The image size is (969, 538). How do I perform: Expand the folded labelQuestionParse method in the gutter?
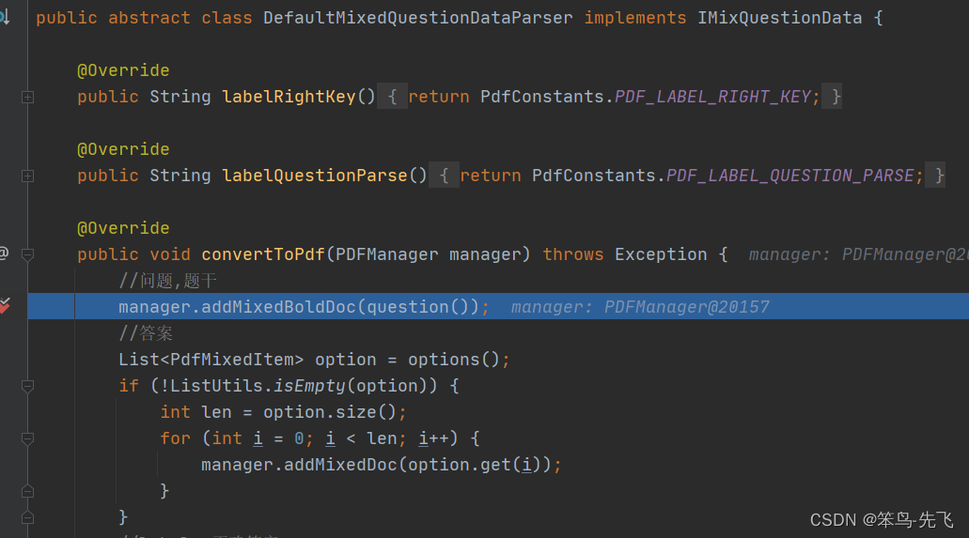28,176
